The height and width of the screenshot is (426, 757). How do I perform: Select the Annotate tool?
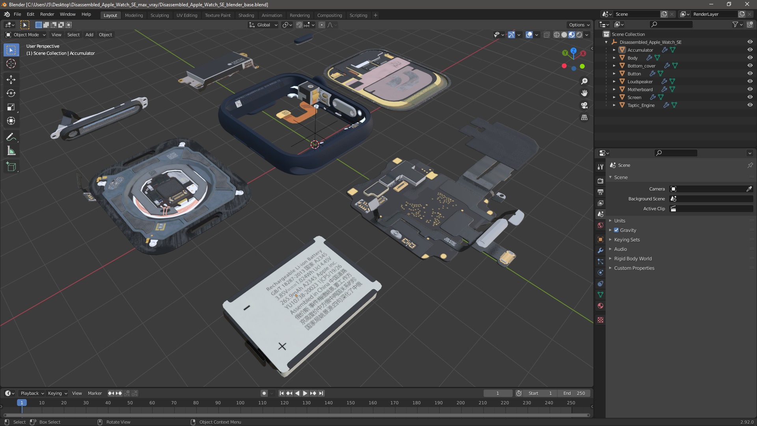tap(11, 137)
